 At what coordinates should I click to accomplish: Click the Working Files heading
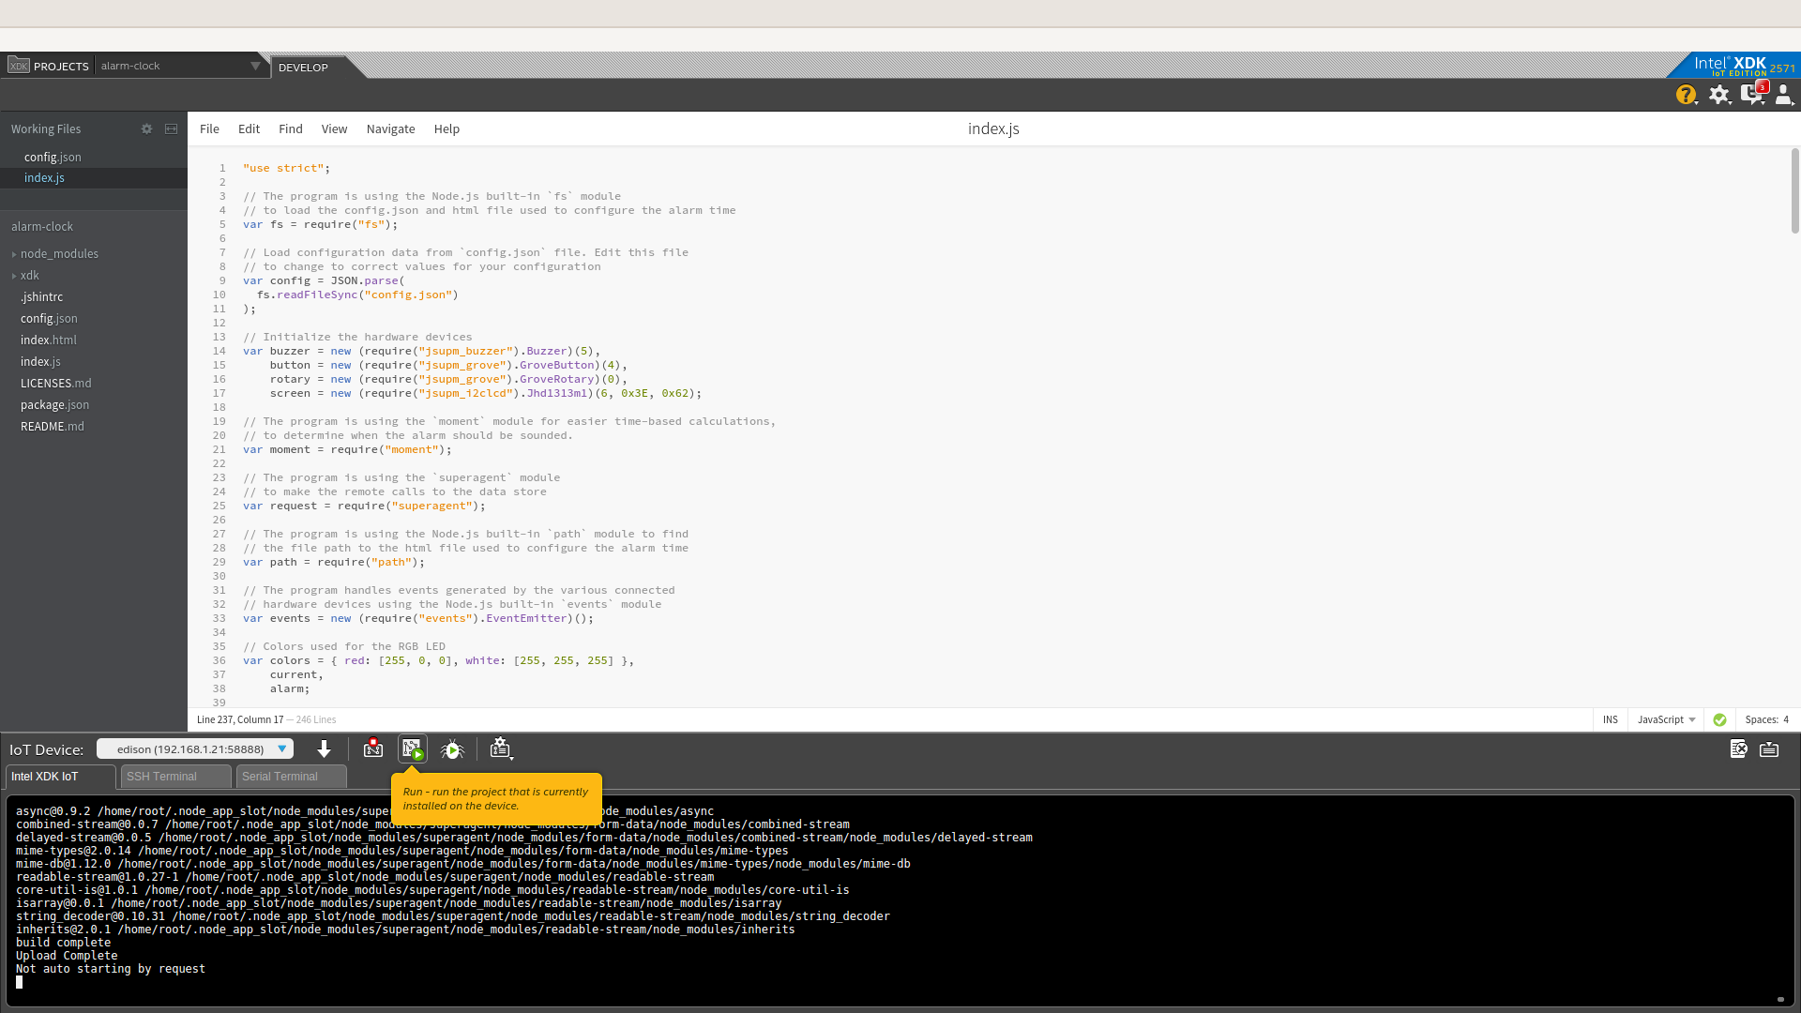coord(46,129)
